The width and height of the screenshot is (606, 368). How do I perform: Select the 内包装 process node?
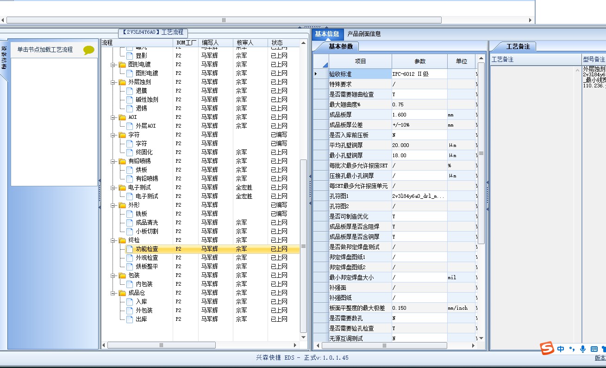[x=144, y=284]
